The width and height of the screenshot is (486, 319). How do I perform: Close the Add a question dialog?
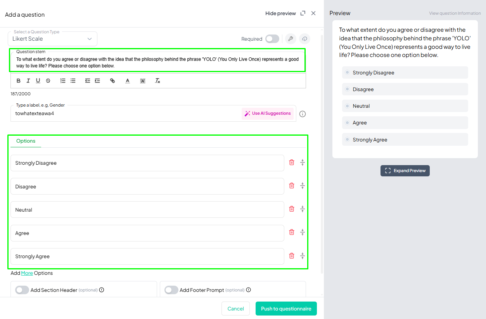pos(313,13)
